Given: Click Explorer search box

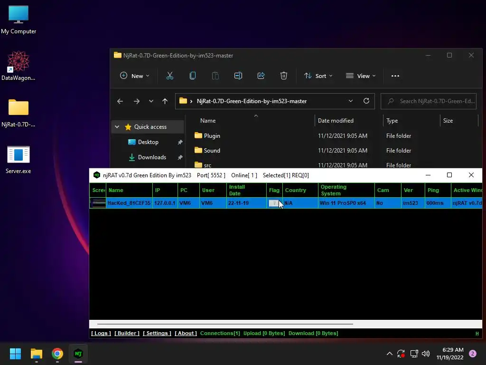Looking at the screenshot, I should pos(429,101).
